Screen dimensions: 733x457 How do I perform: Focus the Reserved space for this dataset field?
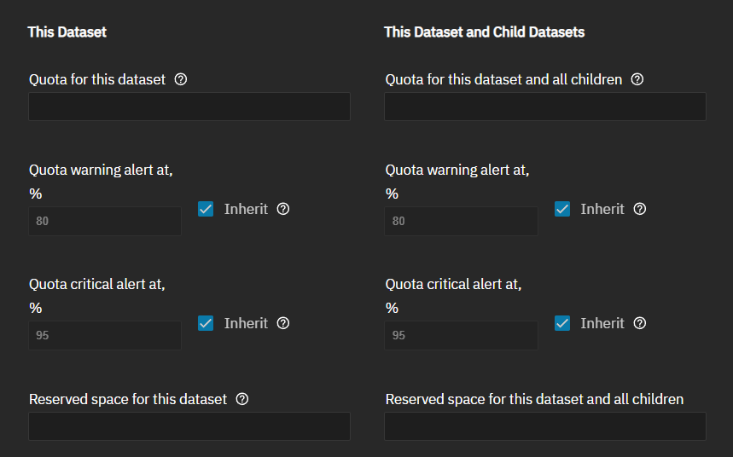pyautogui.click(x=189, y=426)
